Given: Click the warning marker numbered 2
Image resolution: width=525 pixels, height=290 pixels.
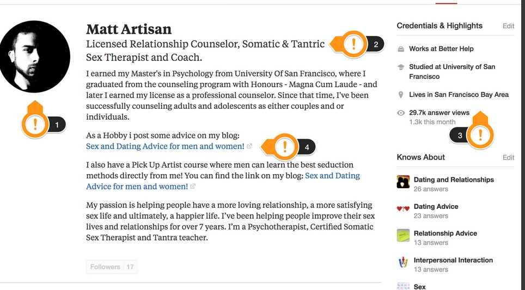Looking at the screenshot, I should (x=354, y=44).
